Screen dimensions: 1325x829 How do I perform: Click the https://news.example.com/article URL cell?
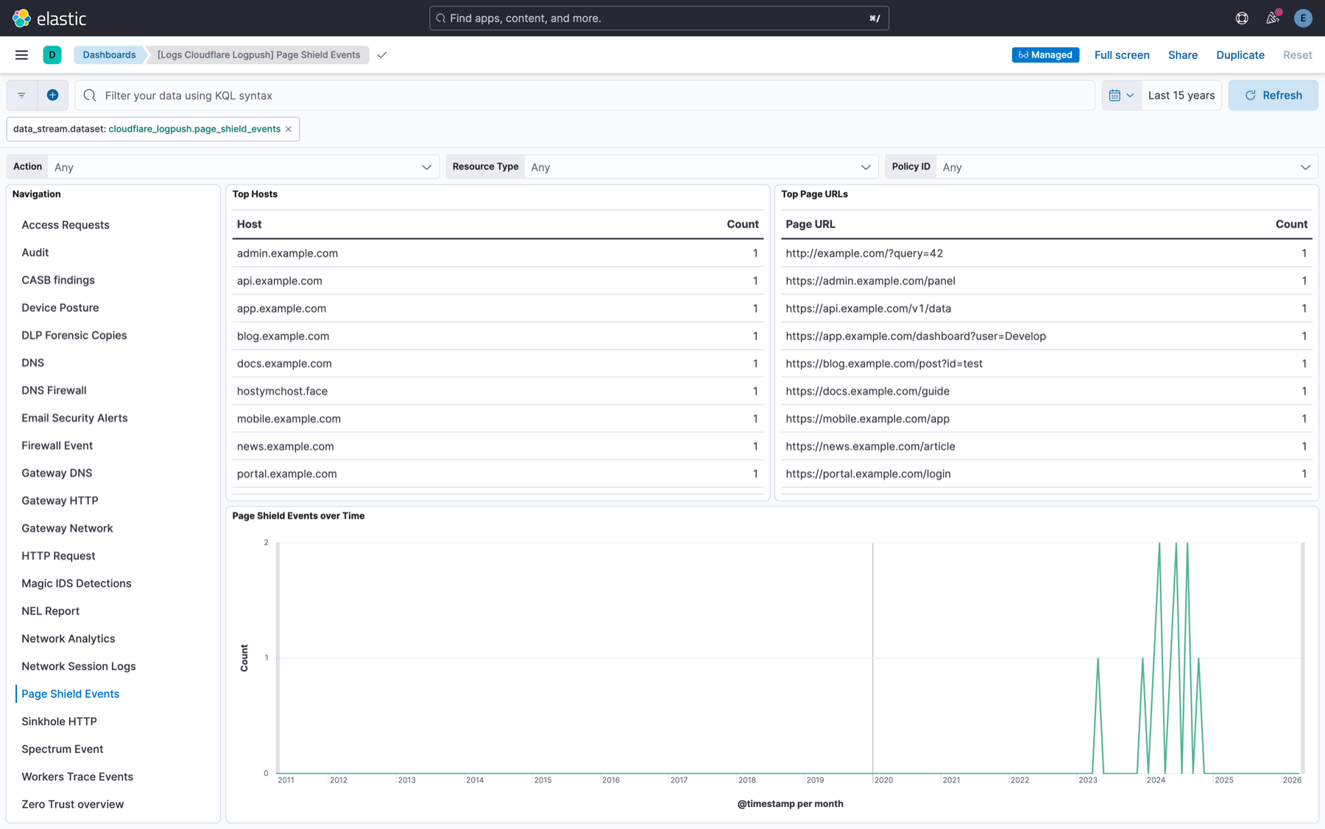(x=870, y=447)
